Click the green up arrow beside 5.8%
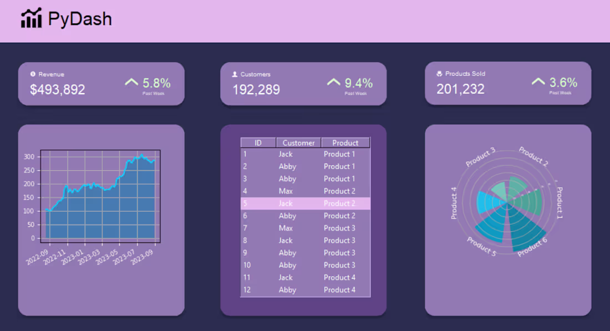610x331 pixels. click(x=131, y=82)
